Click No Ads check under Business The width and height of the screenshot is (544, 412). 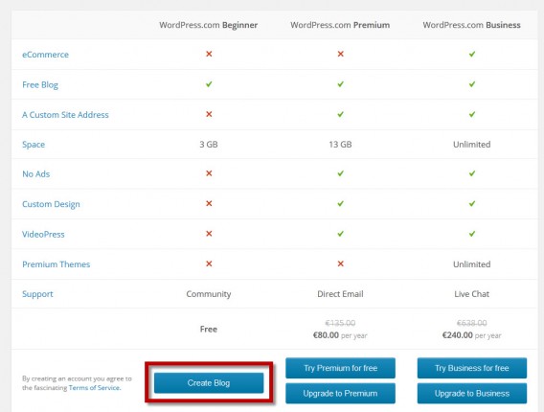coord(472,173)
